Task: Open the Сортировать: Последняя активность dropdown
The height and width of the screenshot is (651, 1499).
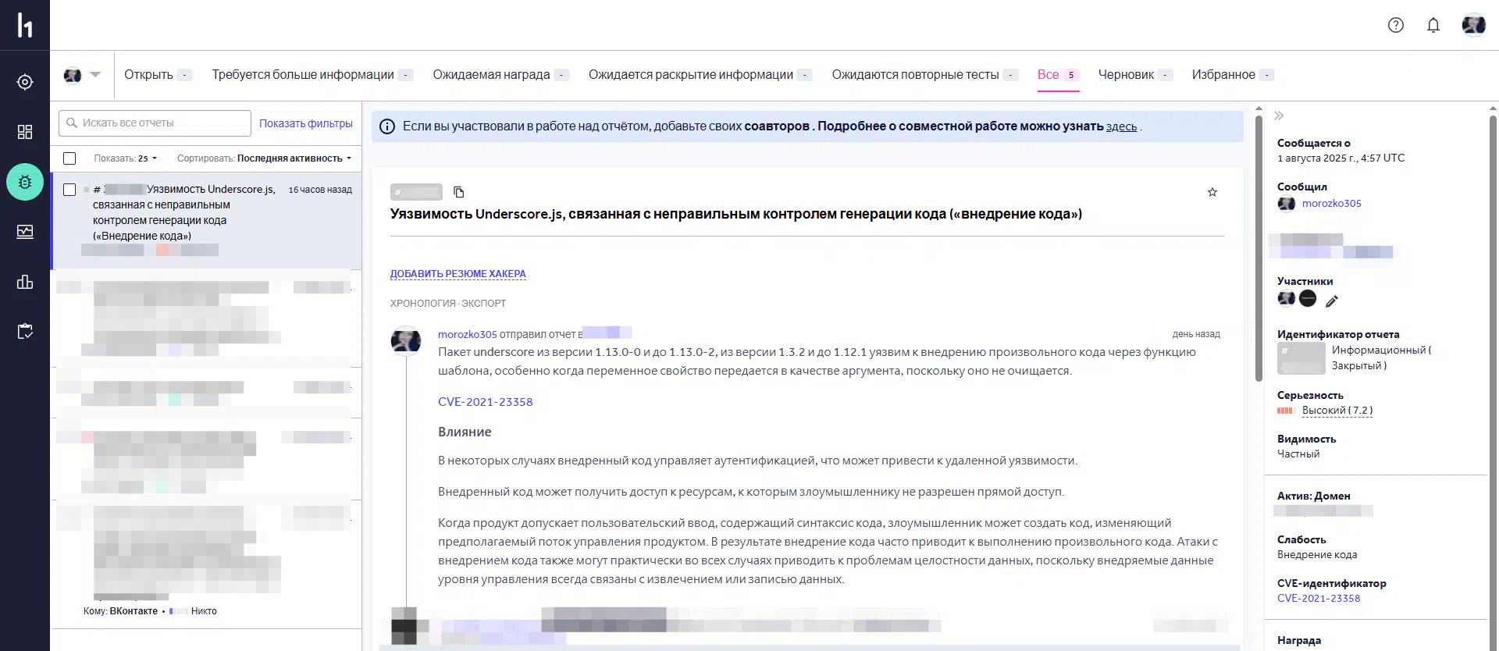Action: (x=264, y=158)
